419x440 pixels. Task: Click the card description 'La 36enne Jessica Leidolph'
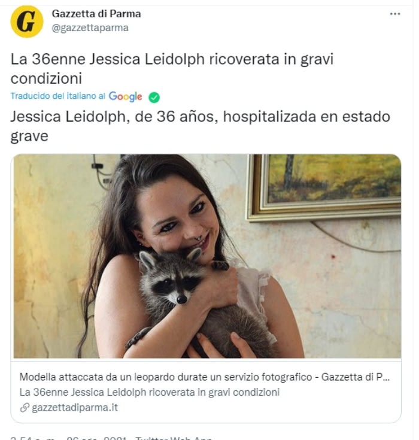(x=149, y=392)
